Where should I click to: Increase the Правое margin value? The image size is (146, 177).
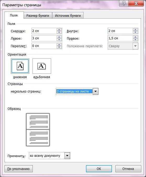[x=135, y=37]
